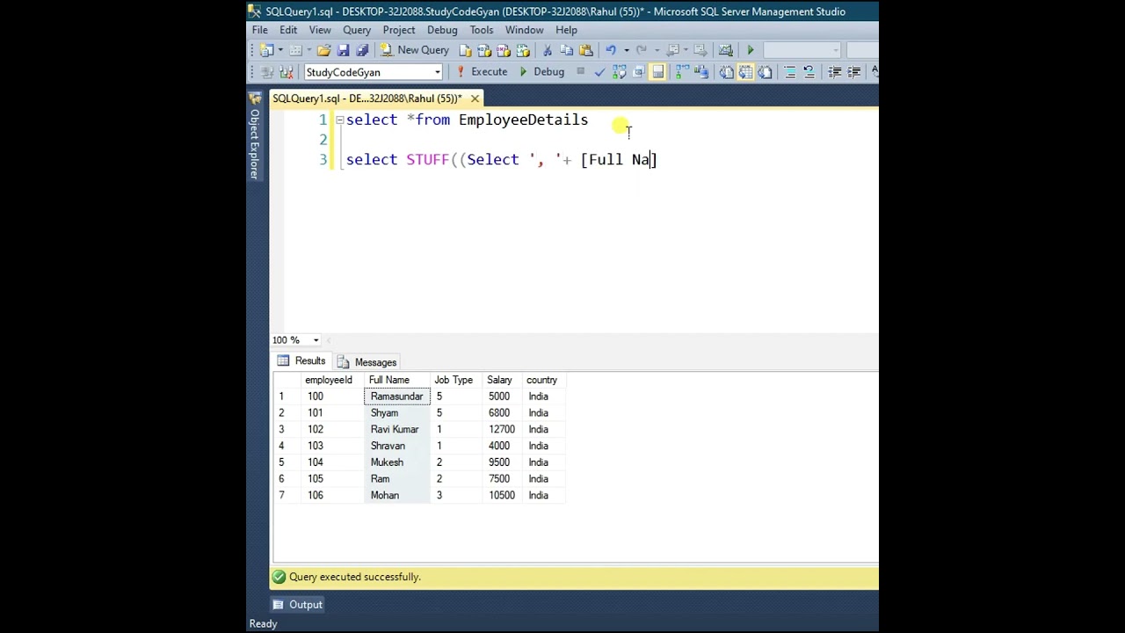Open the Undo history dropdown arrow

click(627, 50)
